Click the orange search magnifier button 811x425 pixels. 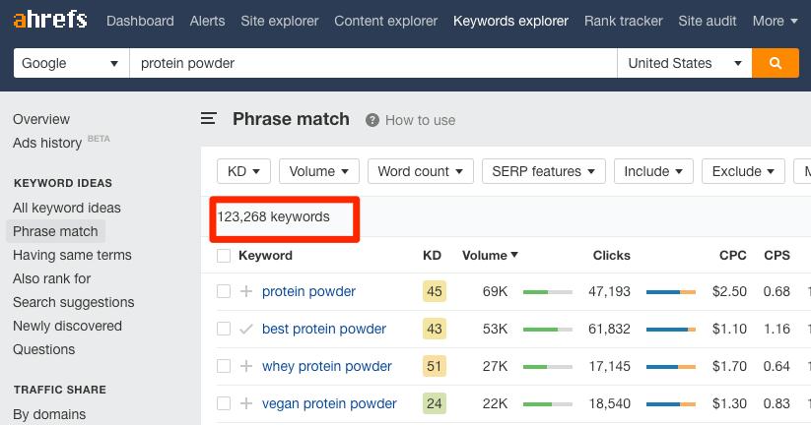coord(775,63)
